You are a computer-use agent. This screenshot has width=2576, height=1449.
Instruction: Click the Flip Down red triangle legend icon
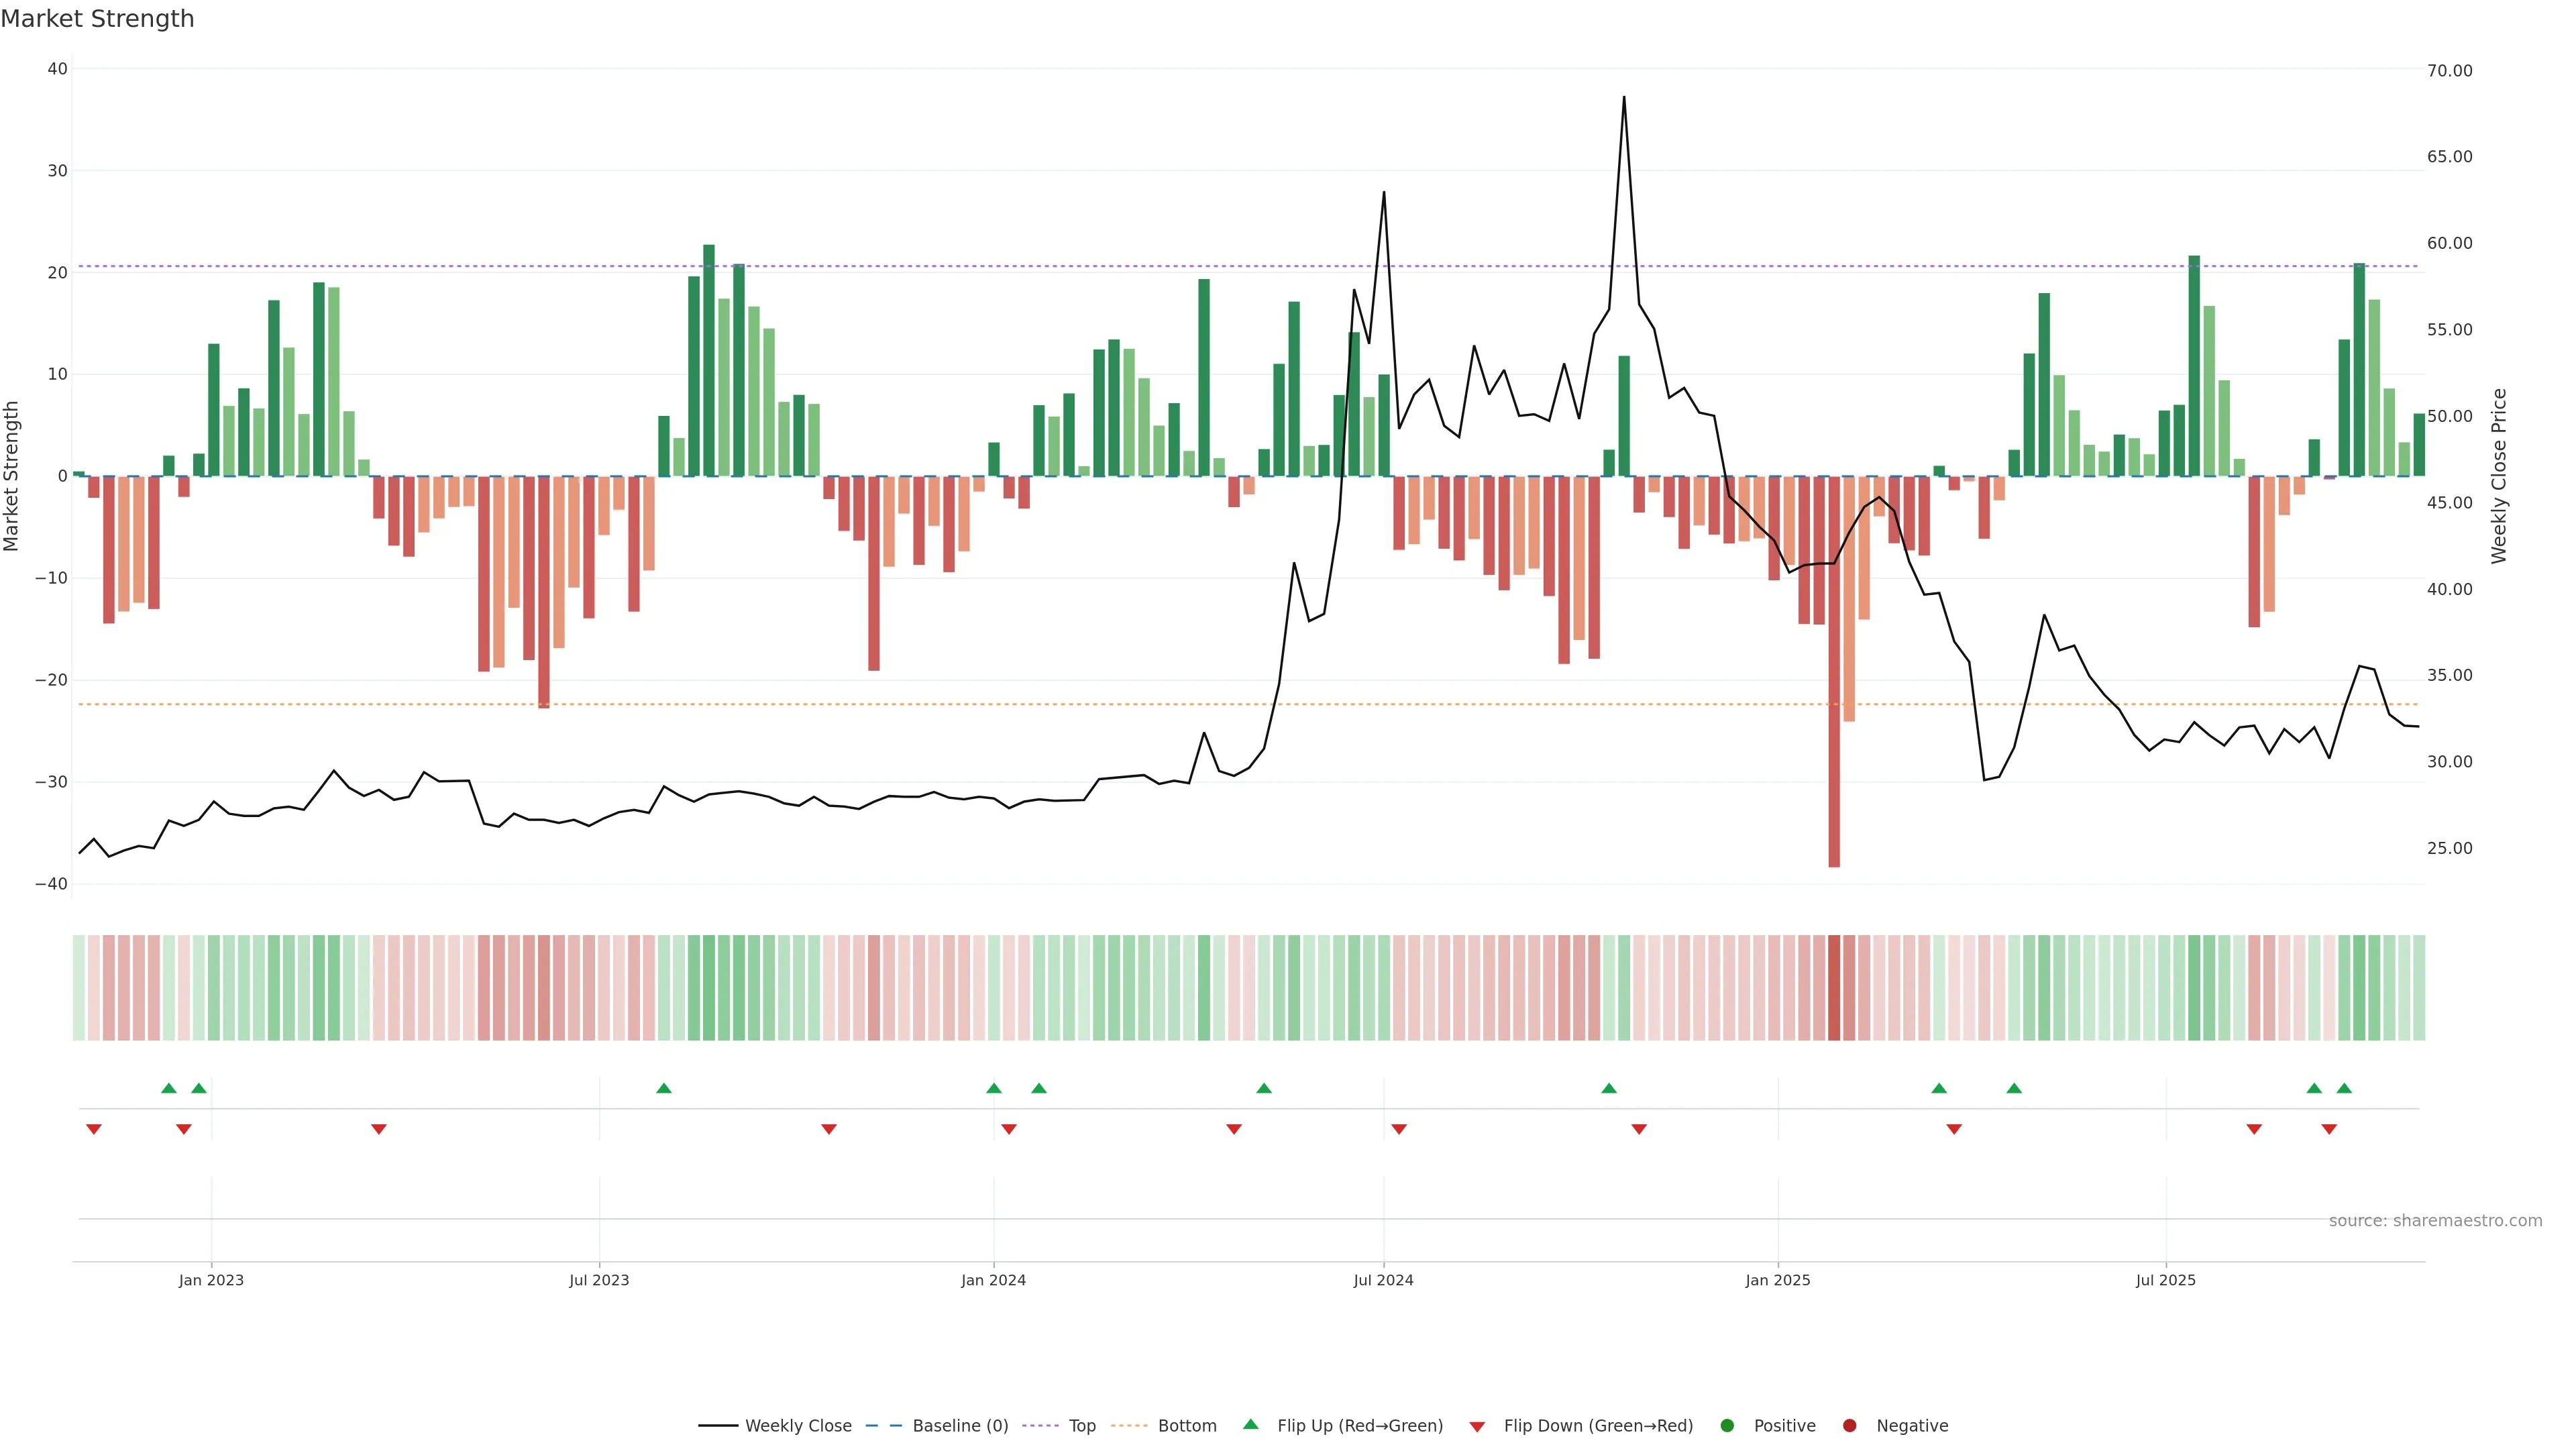[x=1477, y=1426]
